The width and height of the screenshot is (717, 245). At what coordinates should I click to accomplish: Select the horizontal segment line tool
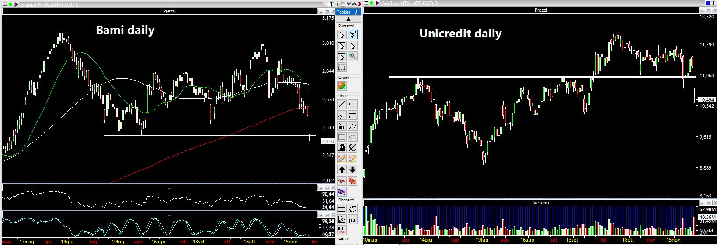[x=352, y=104]
